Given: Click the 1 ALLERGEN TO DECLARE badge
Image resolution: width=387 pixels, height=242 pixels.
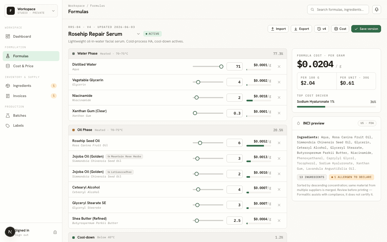Looking at the screenshot, I should coord(351,177).
